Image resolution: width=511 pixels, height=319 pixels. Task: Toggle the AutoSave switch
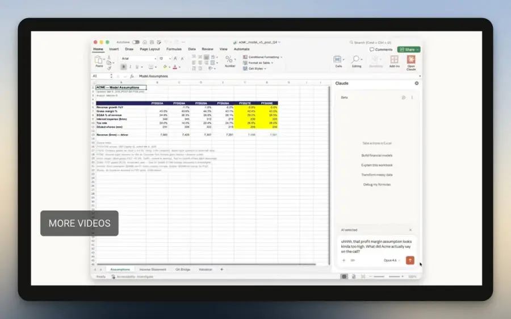point(136,42)
